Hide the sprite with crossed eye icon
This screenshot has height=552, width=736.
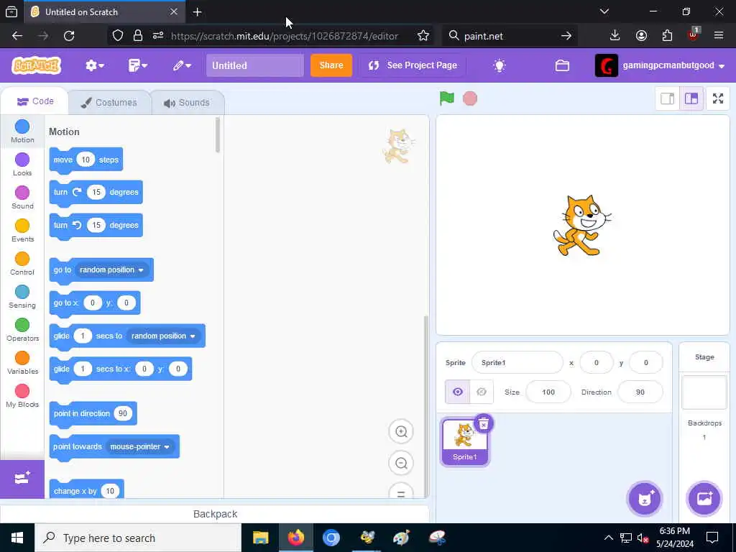(x=481, y=392)
